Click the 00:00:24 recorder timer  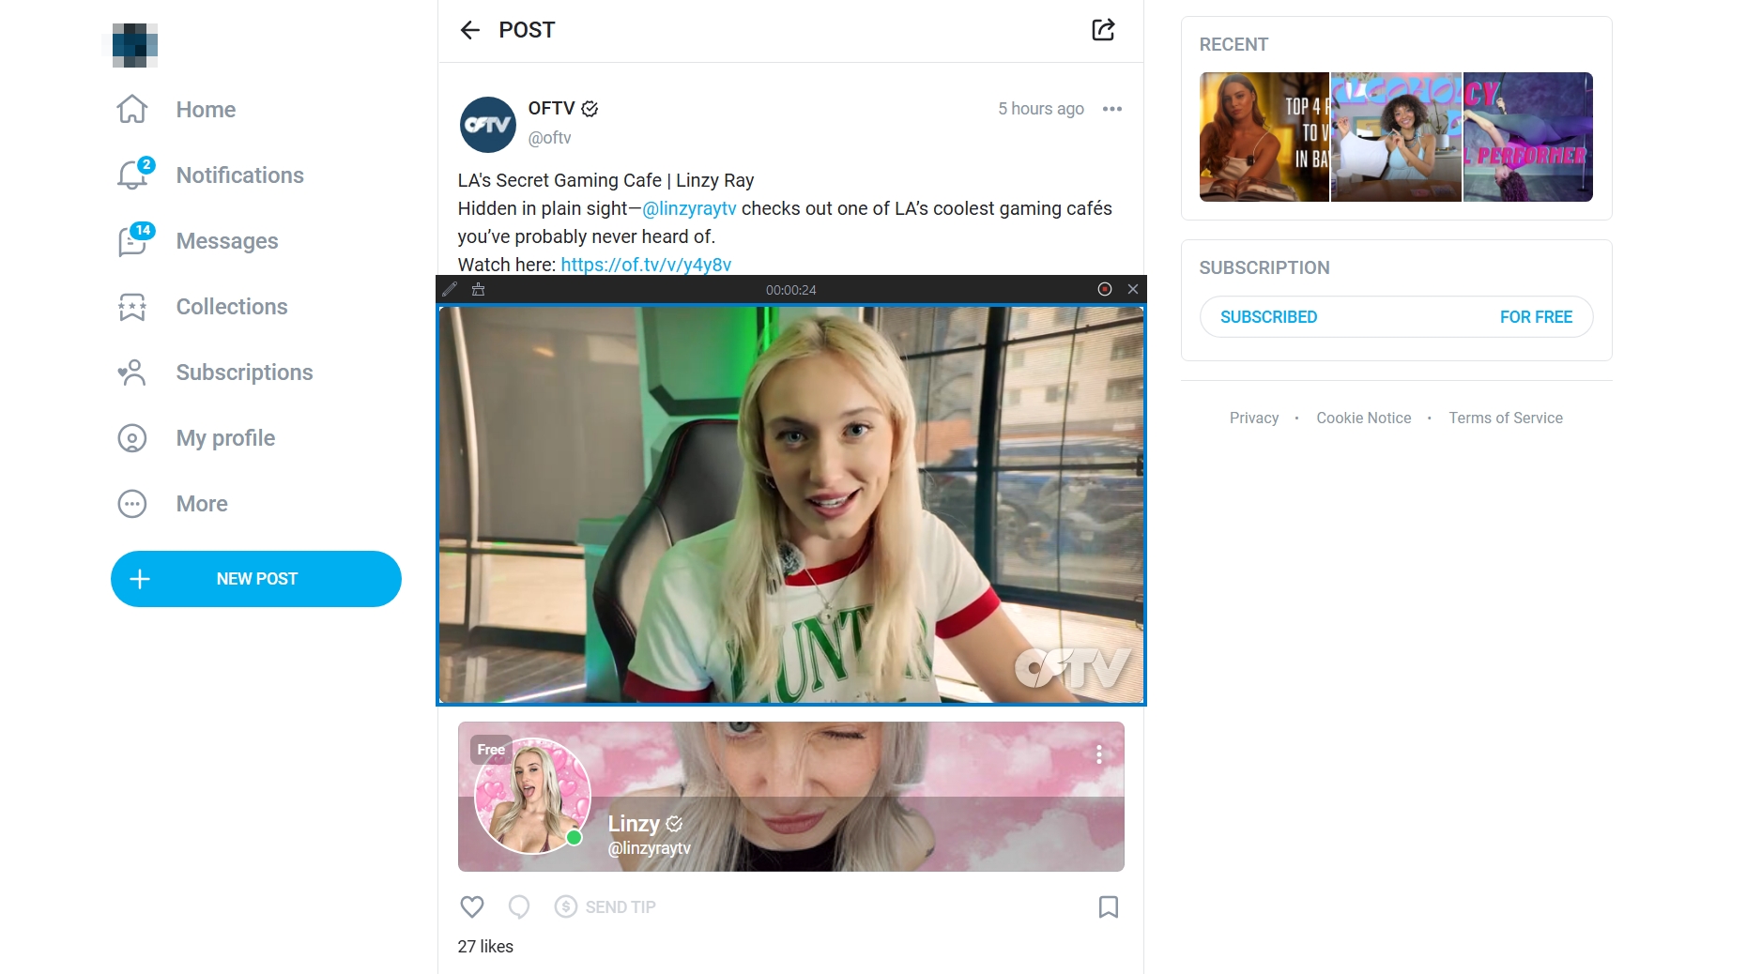point(790,290)
